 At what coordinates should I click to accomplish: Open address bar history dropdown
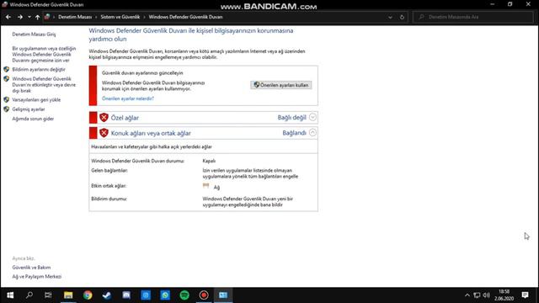click(390, 17)
